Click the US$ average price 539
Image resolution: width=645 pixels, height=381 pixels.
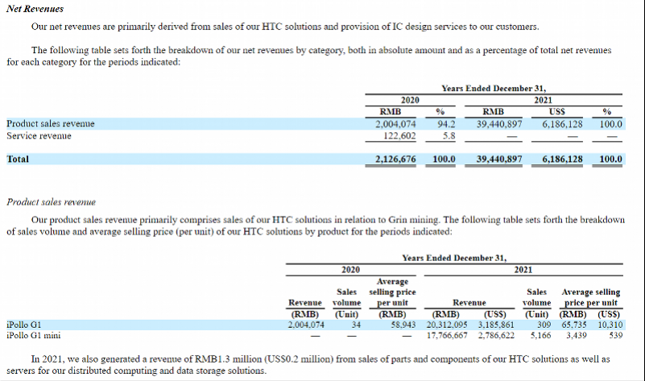coord(616,335)
